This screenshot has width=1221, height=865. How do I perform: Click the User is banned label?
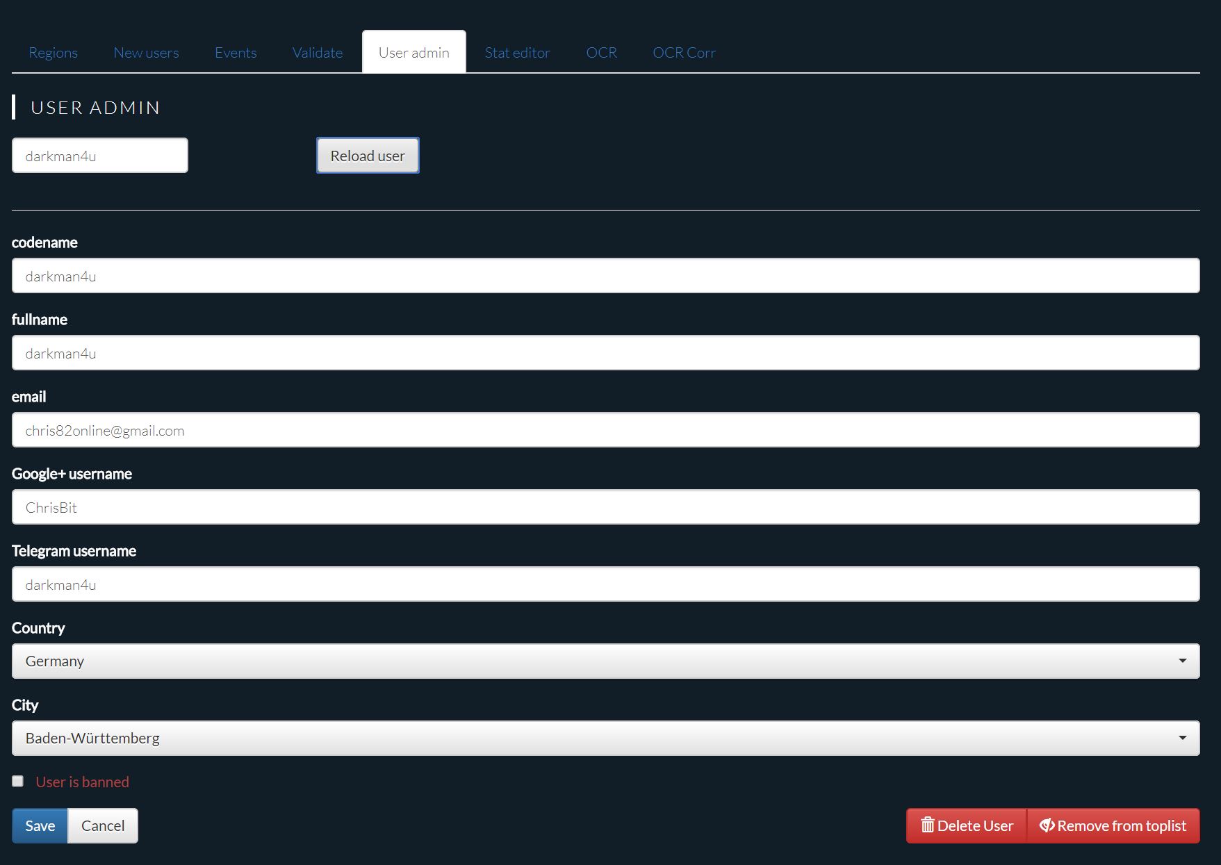tap(82, 782)
